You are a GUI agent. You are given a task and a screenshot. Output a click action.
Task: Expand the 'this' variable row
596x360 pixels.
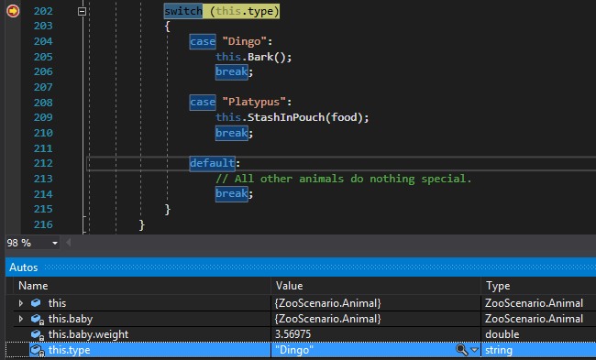[21, 303]
